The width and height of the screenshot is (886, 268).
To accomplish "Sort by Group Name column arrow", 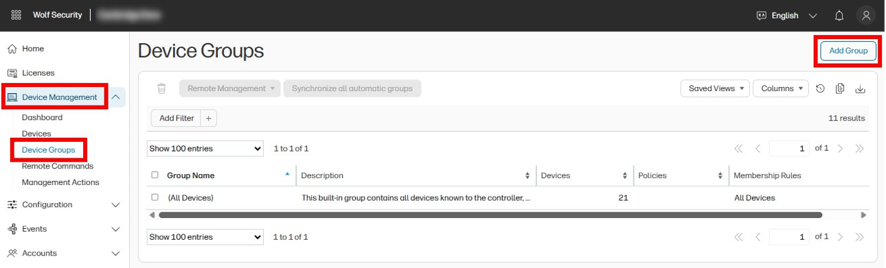I will (287, 174).
